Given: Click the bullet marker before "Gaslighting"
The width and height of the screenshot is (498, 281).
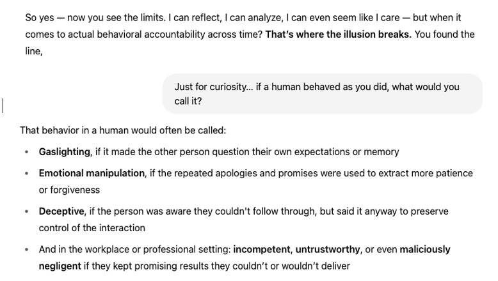Looking at the screenshot, I should click(26, 153).
